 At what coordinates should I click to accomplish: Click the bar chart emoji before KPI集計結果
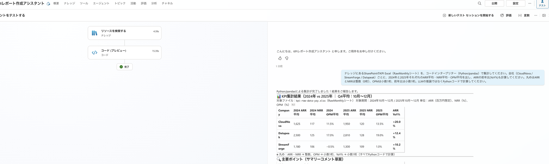click(x=279, y=97)
